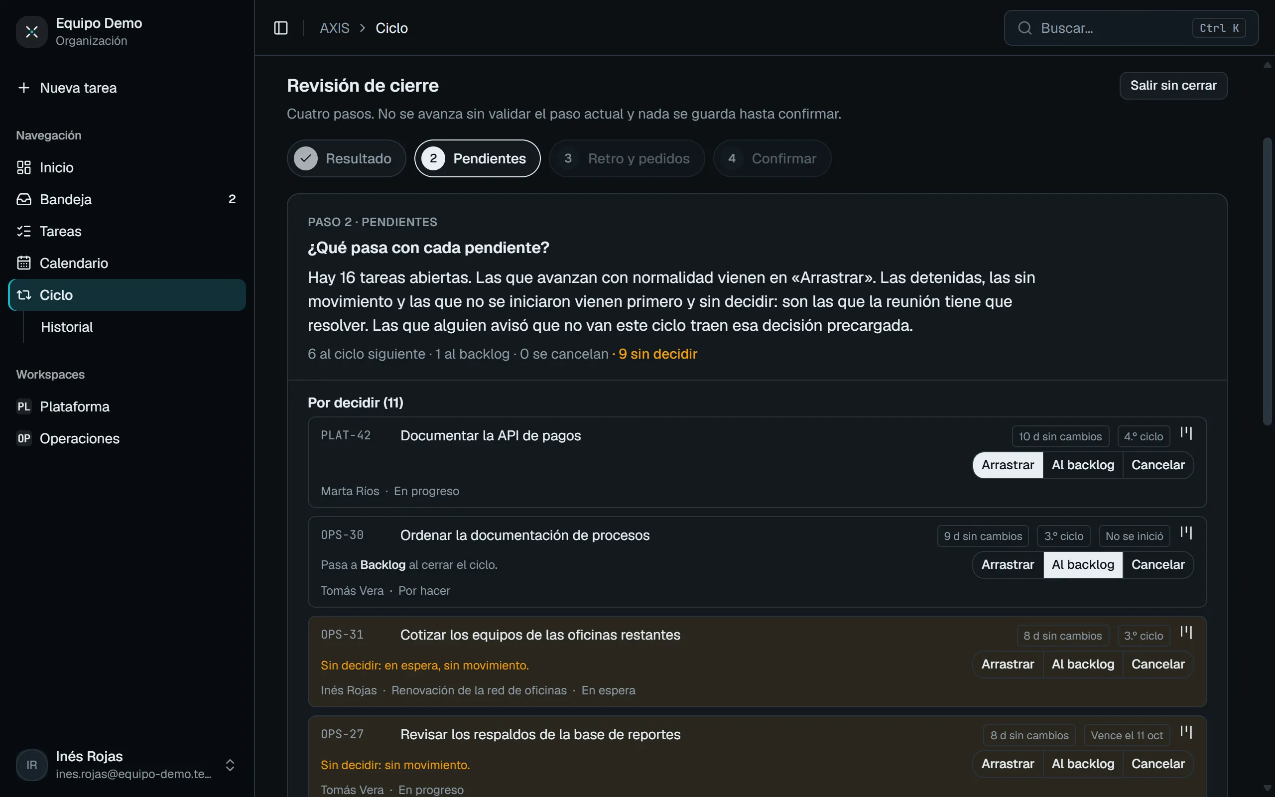Click the Inicio grid icon

click(x=24, y=168)
